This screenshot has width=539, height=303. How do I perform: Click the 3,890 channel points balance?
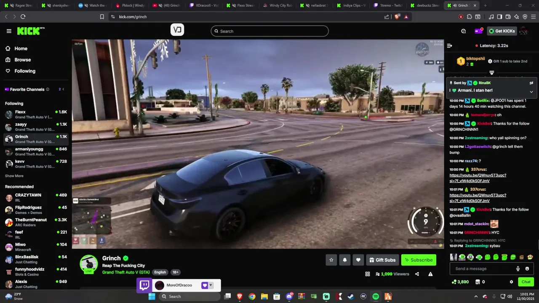(460, 282)
